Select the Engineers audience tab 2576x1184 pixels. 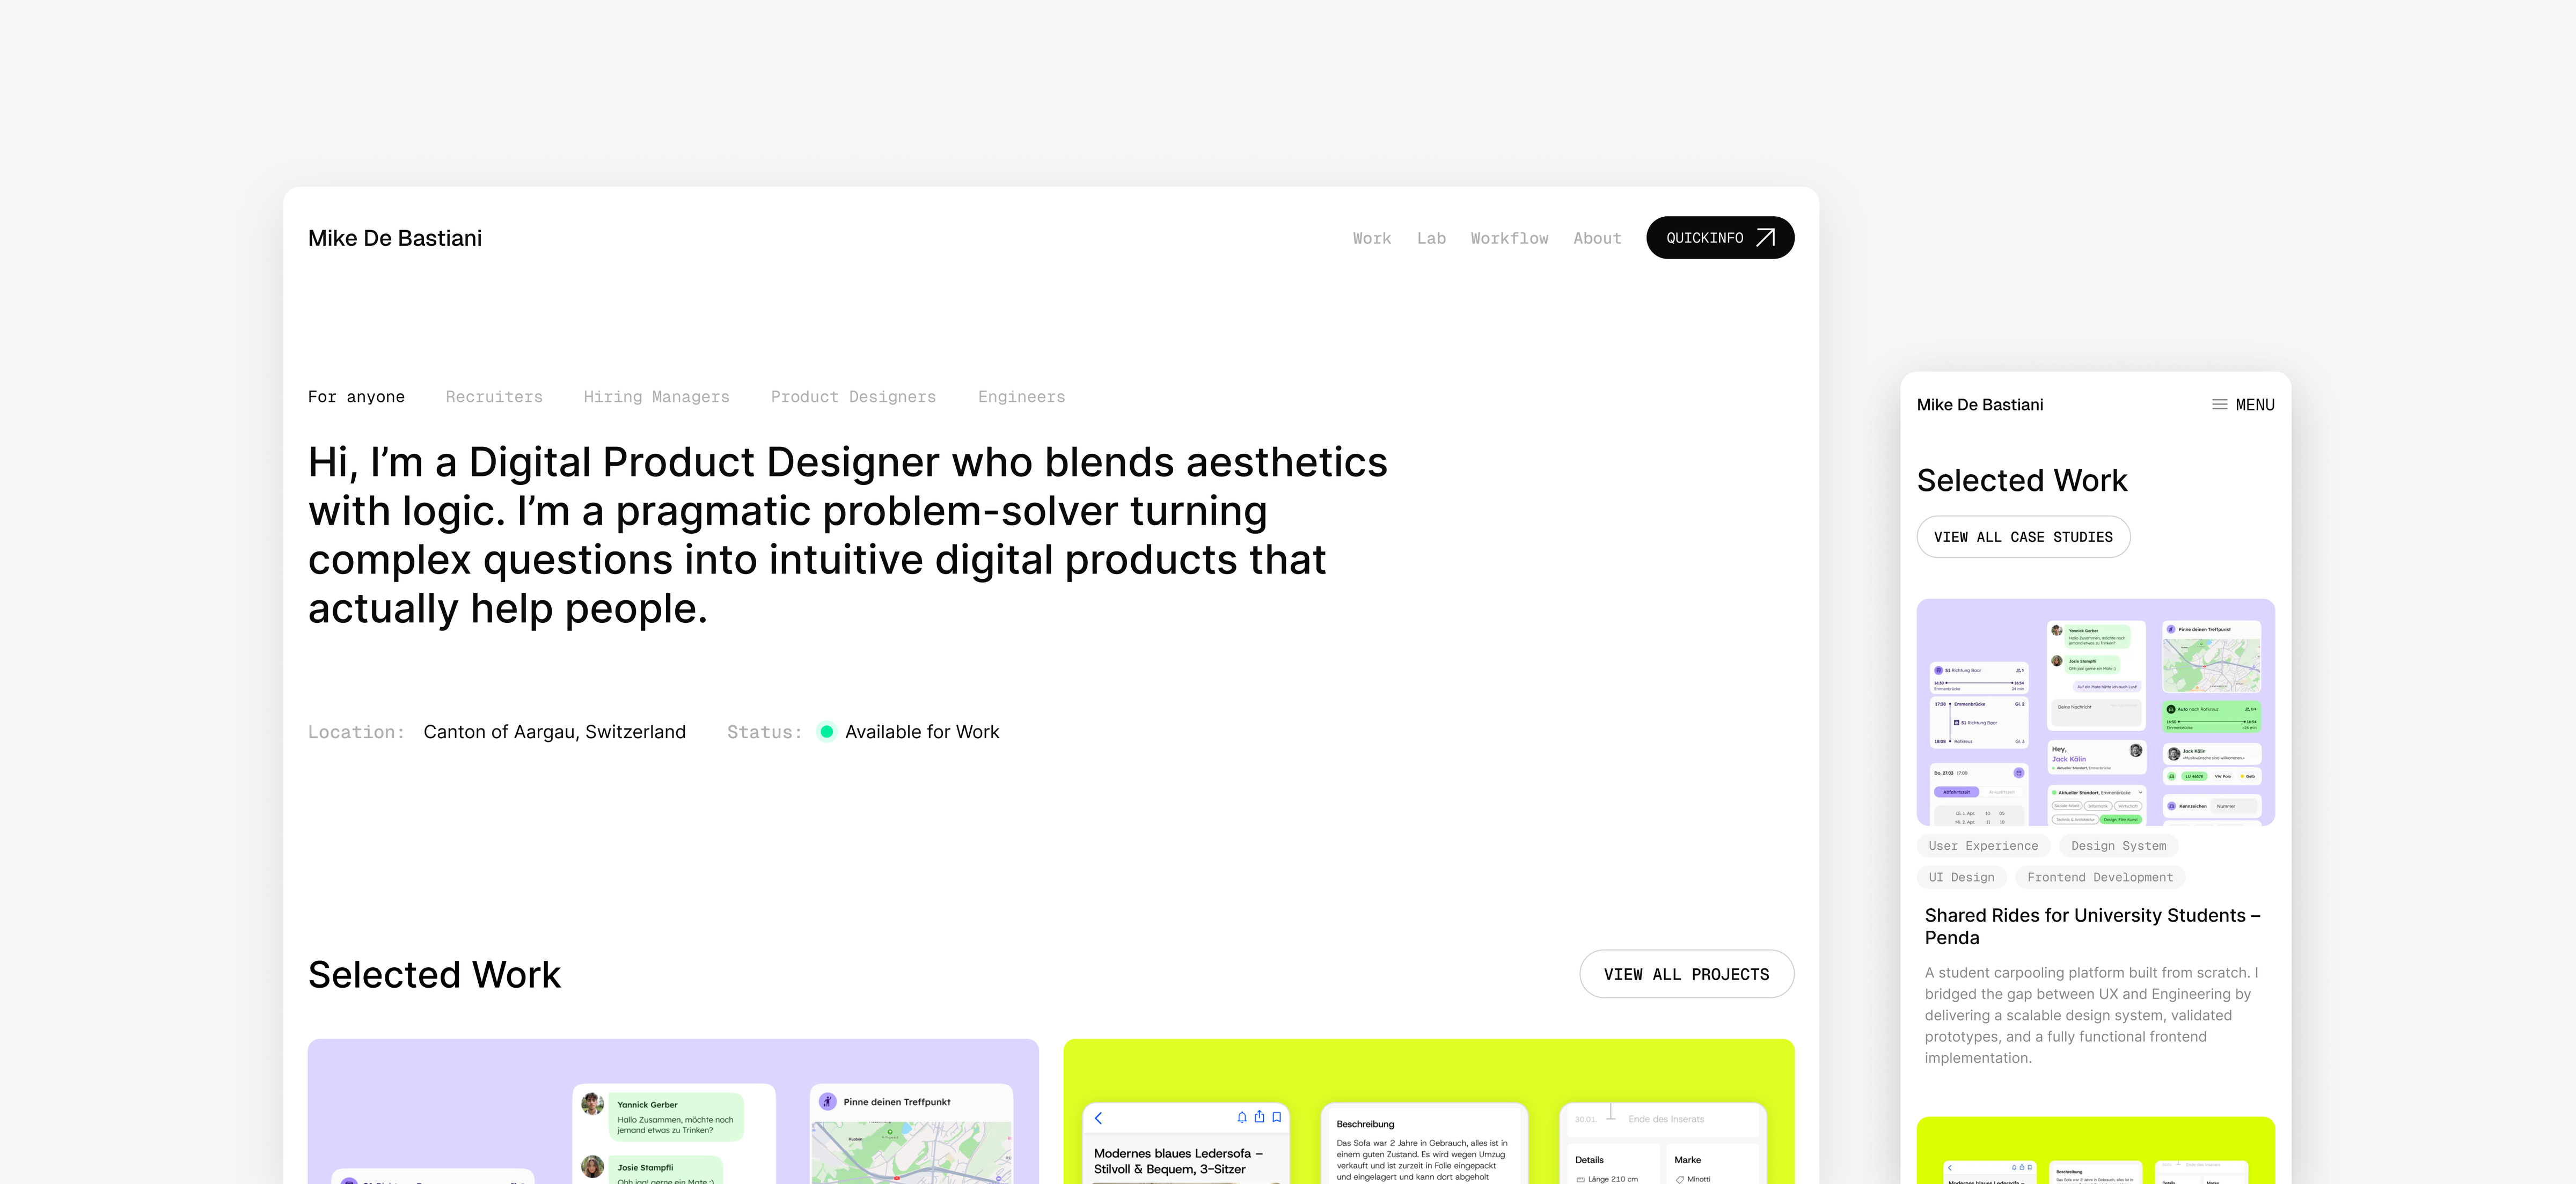(x=1021, y=397)
